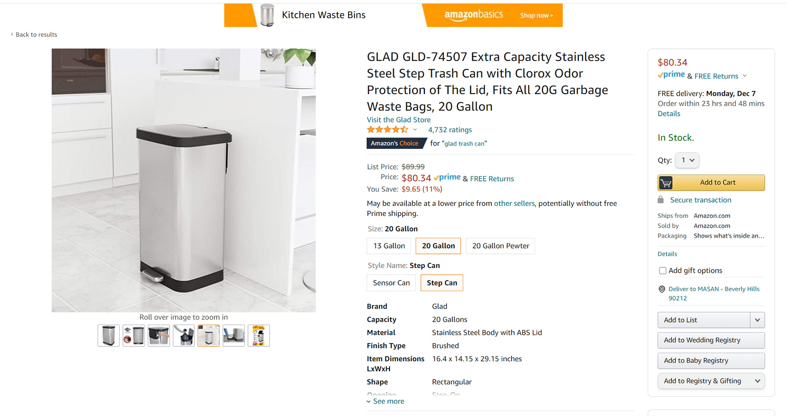Select the first product thumbnail image

click(x=109, y=336)
